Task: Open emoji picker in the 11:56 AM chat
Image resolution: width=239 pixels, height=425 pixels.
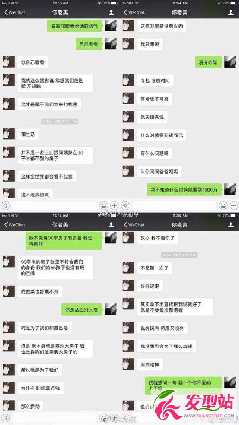Action: tap(104, 206)
